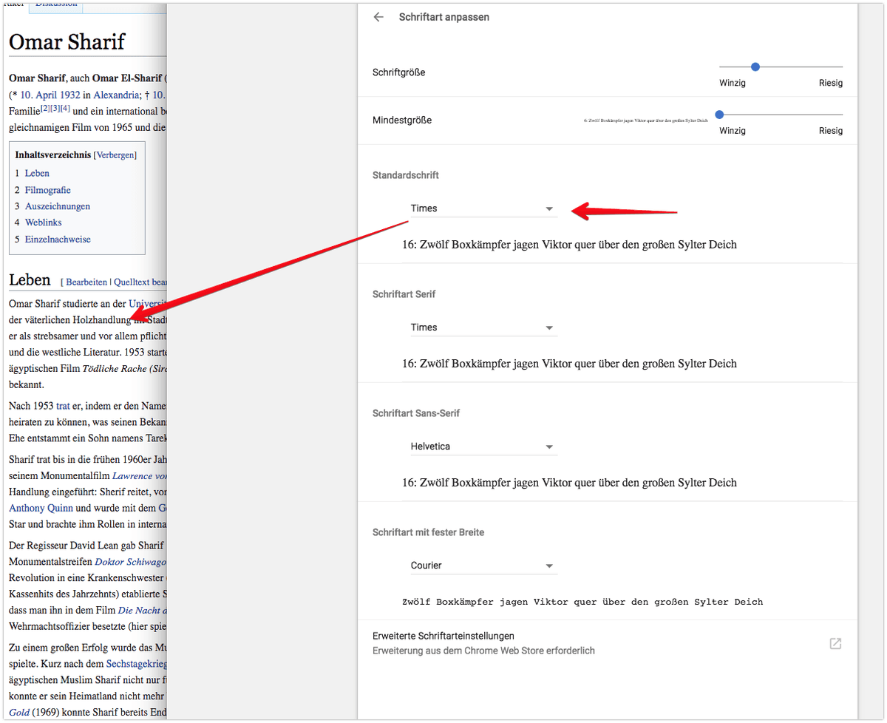Click the Mindestgröße slider handle
Screen dimensions: 887x723
(719, 115)
